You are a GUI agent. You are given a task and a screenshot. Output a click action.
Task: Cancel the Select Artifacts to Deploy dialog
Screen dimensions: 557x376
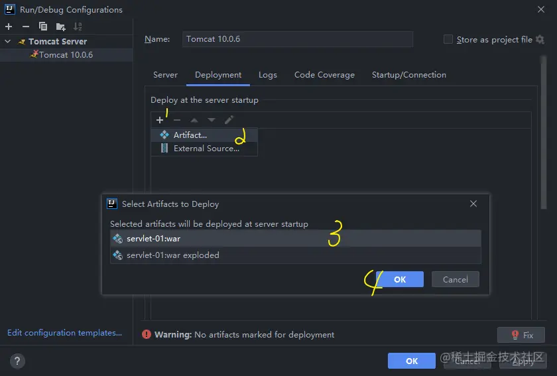click(456, 279)
